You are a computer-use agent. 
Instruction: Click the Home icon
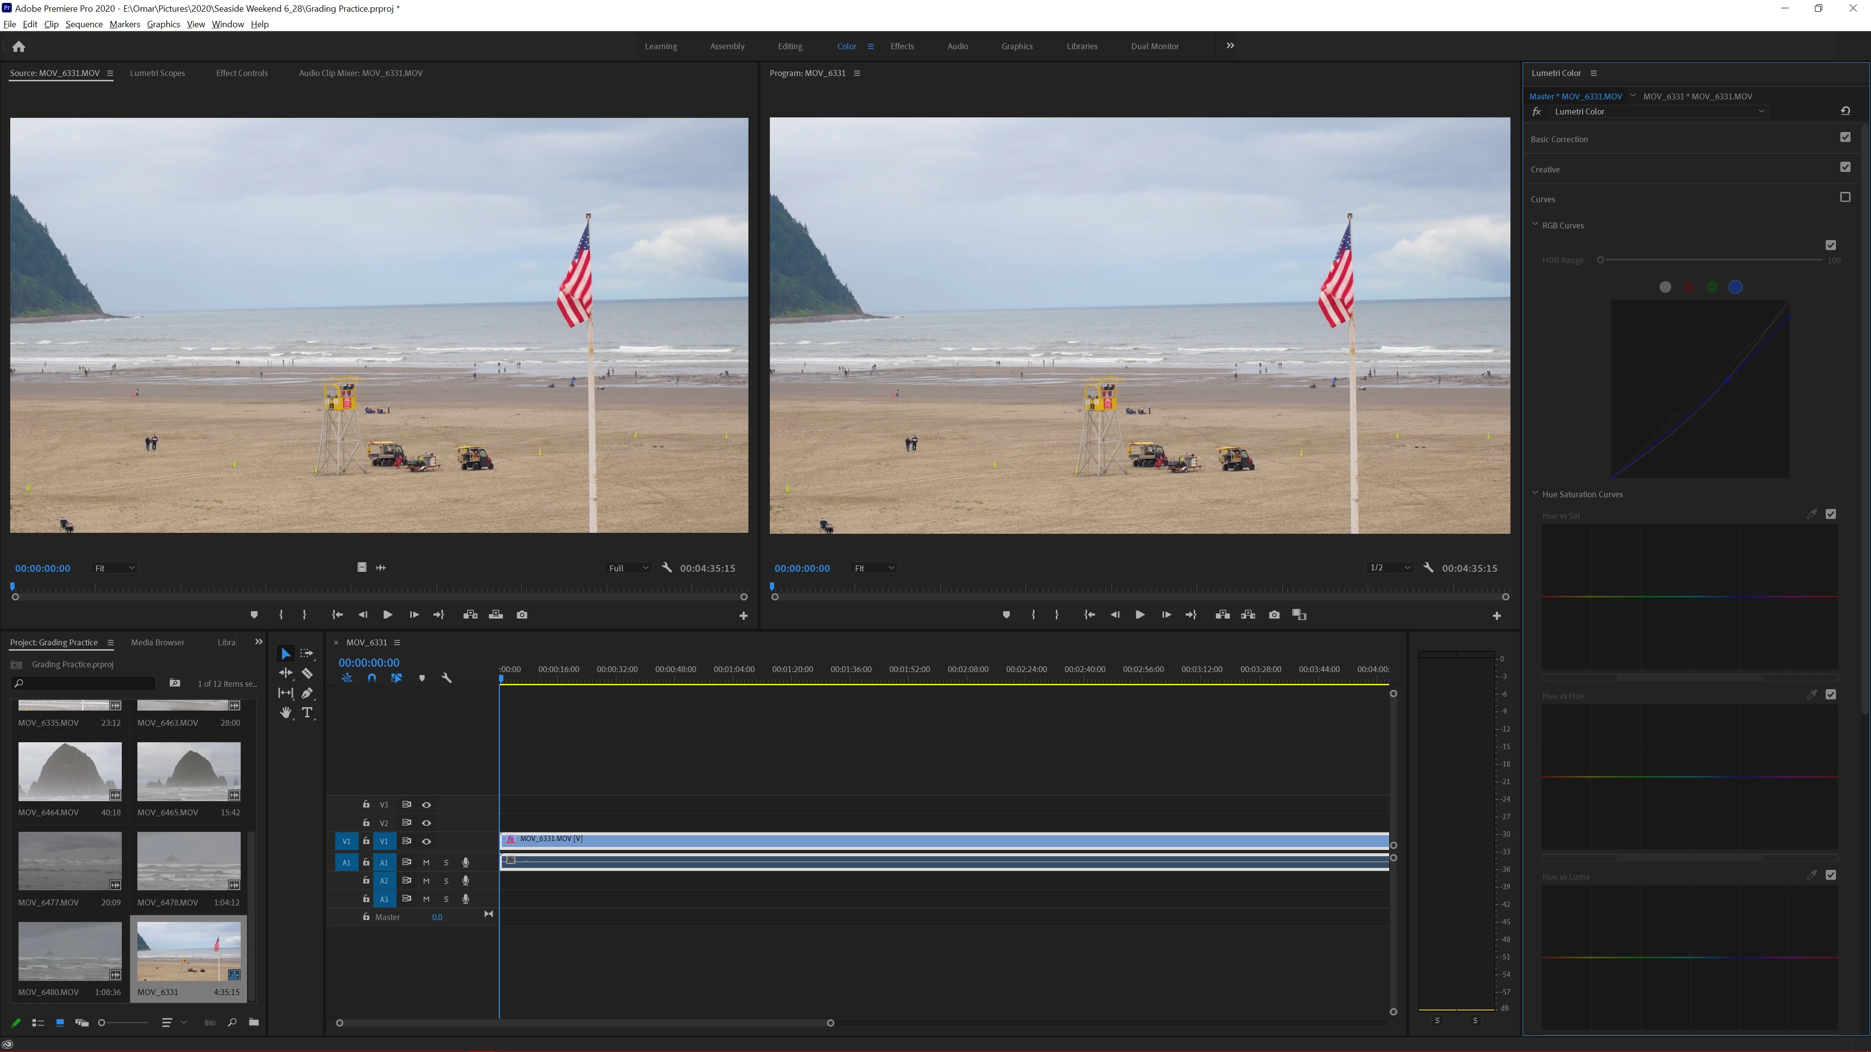(x=19, y=46)
